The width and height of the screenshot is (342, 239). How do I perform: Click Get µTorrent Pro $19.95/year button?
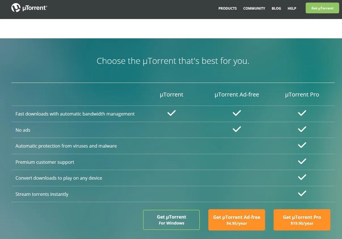[302, 220]
